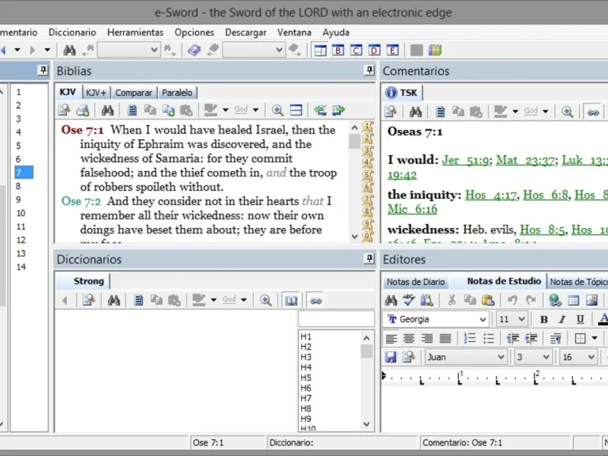
Task: Select chapter 12 in the chapter list
Action: coord(21,240)
